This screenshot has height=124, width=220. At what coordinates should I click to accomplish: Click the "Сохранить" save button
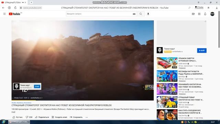coord(76,117)
